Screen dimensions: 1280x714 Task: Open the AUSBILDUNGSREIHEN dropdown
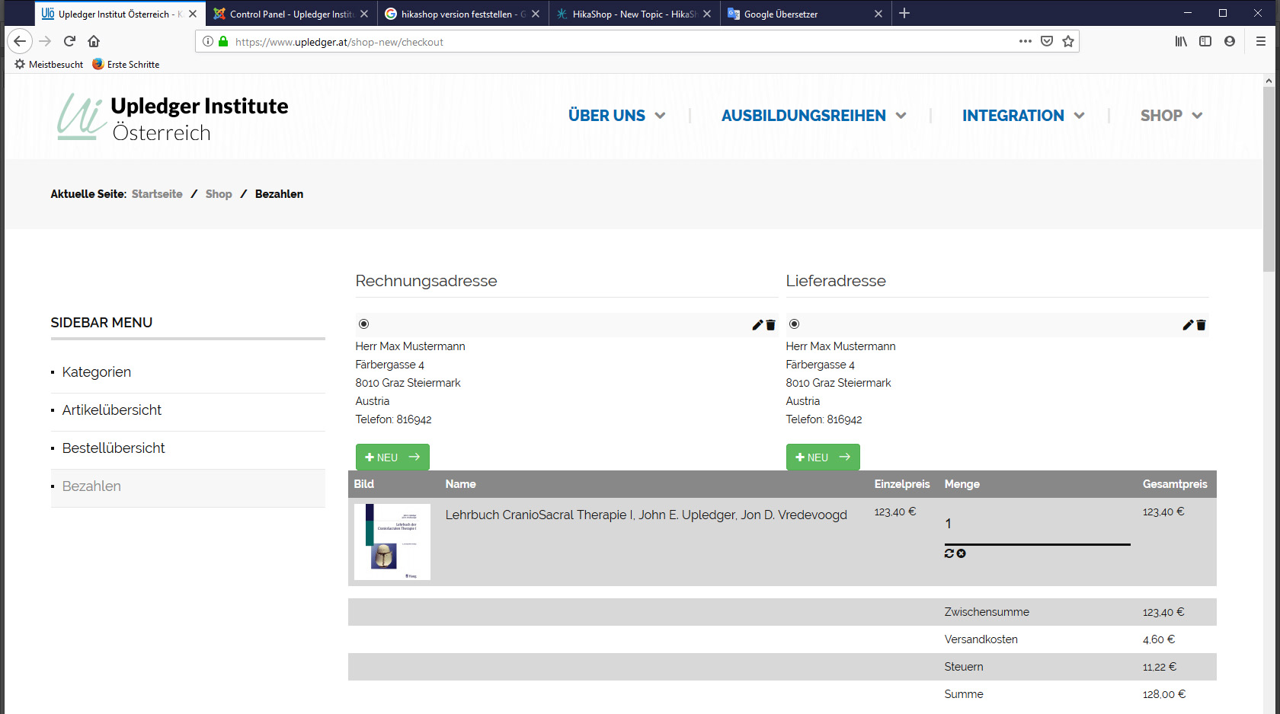pyautogui.click(x=813, y=116)
